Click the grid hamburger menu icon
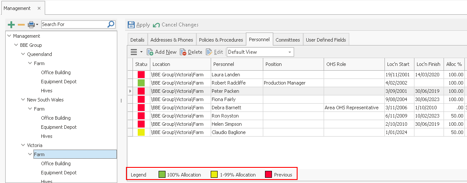 point(134,52)
